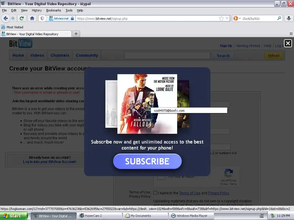Open the File menu
The height and width of the screenshot is (220, 294).
pos(4,10)
